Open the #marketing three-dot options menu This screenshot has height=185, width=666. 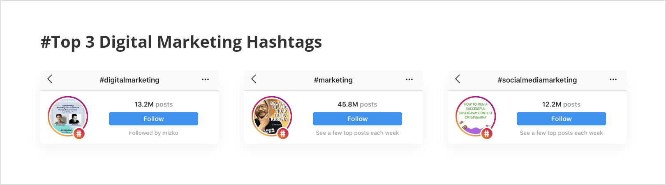point(409,79)
